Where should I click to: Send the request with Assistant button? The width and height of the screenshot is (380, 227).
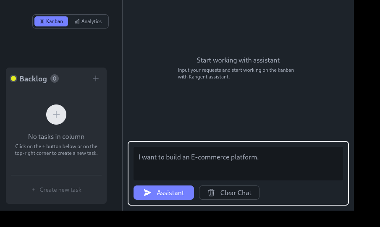pyautogui.click(x=164, y=193)
